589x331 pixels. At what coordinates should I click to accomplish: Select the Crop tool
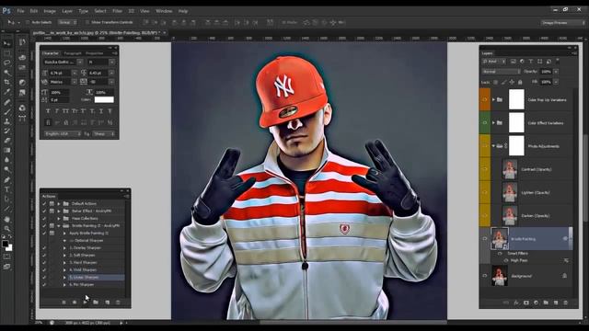coord(6,82)
